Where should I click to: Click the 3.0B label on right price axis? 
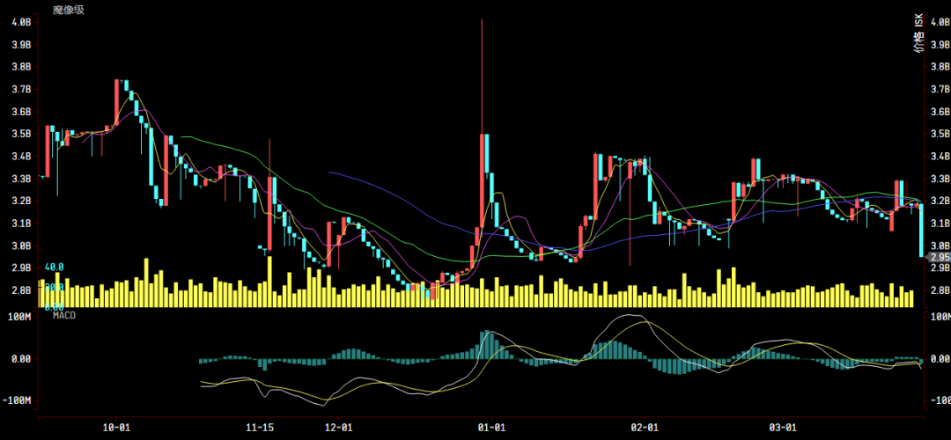coord(940,246)
